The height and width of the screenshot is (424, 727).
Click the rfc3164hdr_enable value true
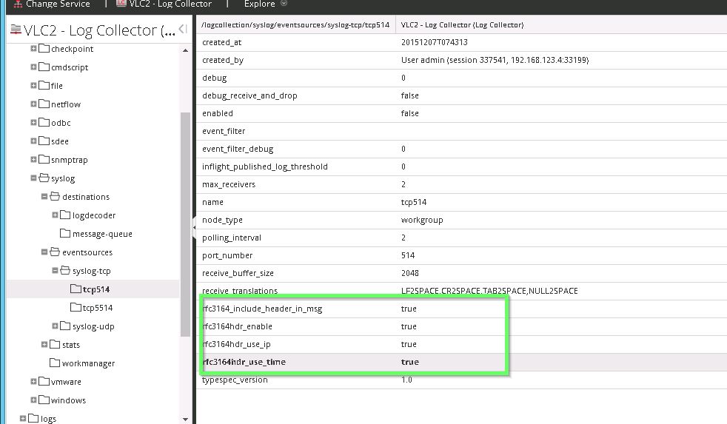click(x=409, y=326)
